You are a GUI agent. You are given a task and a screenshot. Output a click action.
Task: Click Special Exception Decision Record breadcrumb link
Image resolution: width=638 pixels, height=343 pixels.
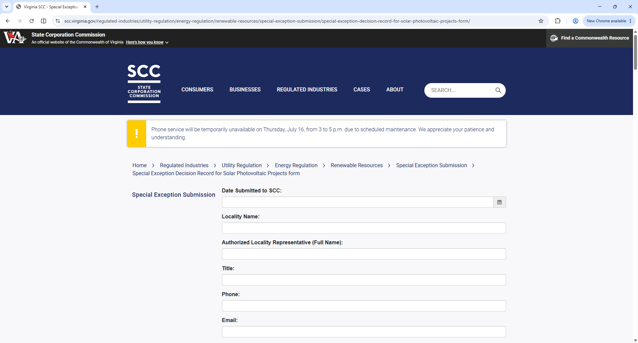coord(216,173)
